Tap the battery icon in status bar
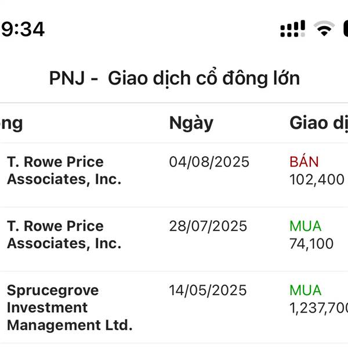348x348 pixels. pyautogui.click(x=346, y=28)
